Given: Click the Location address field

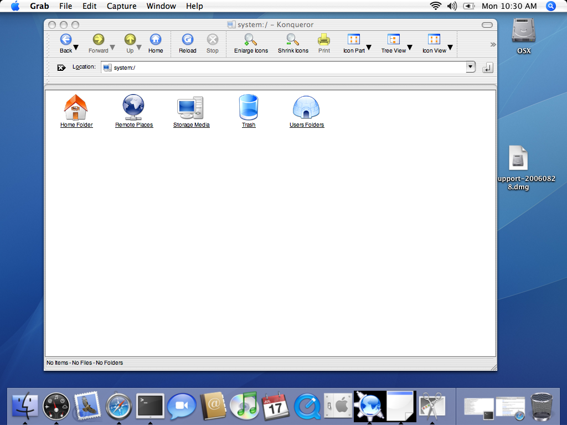Looking at the screenshot, I should coord(288,68).
